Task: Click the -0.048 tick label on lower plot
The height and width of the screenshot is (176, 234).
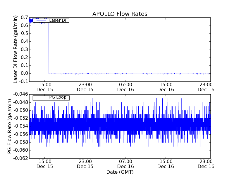Action: [x=21, y=102]
